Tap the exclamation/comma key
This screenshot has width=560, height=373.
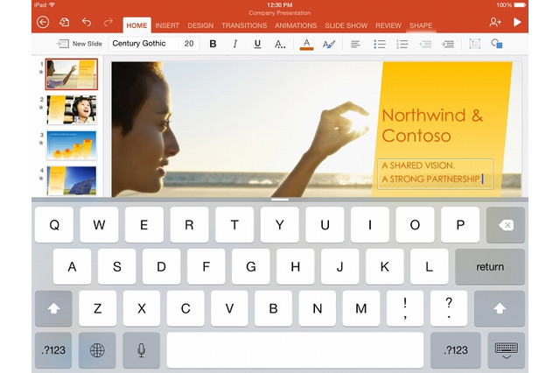[405, 308]
